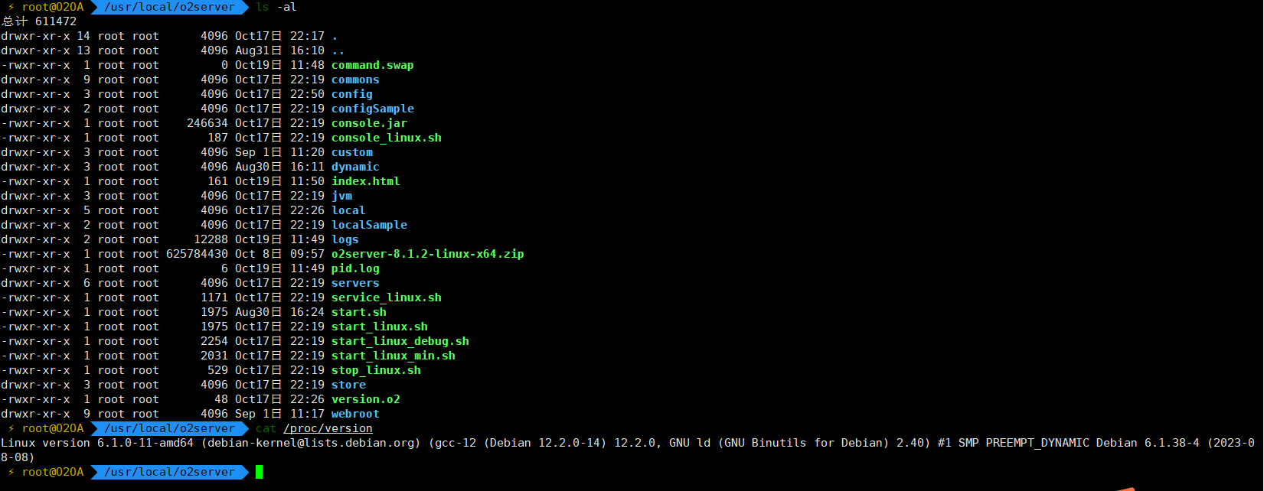Click the version.o2 file name
Screen dimensions: 1264x491
(x=365, y=399)
